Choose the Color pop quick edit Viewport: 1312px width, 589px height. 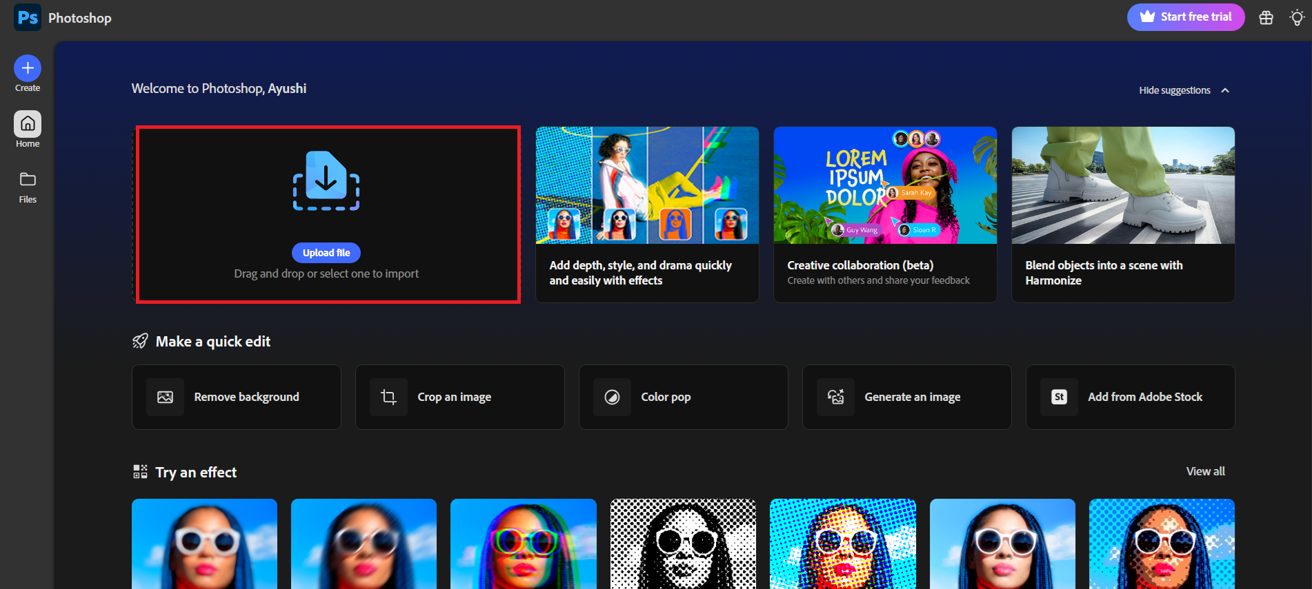pos(683,397)
